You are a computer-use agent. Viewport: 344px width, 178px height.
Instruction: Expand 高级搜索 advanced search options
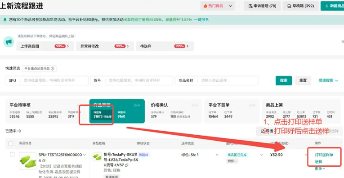coord(328,80)
